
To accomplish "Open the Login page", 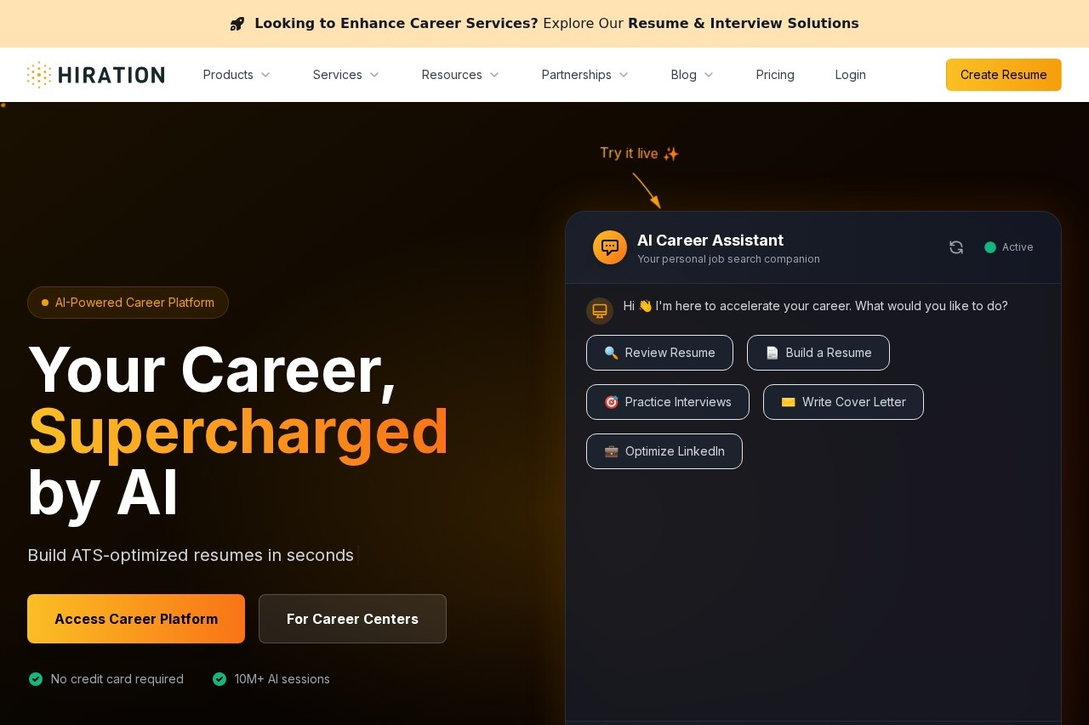I will coord(850,75).
